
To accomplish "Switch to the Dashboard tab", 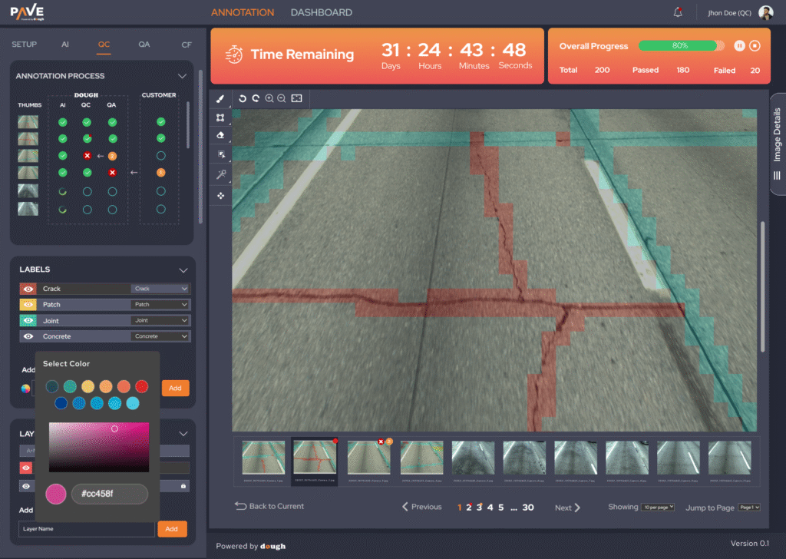I will (322, 12).
